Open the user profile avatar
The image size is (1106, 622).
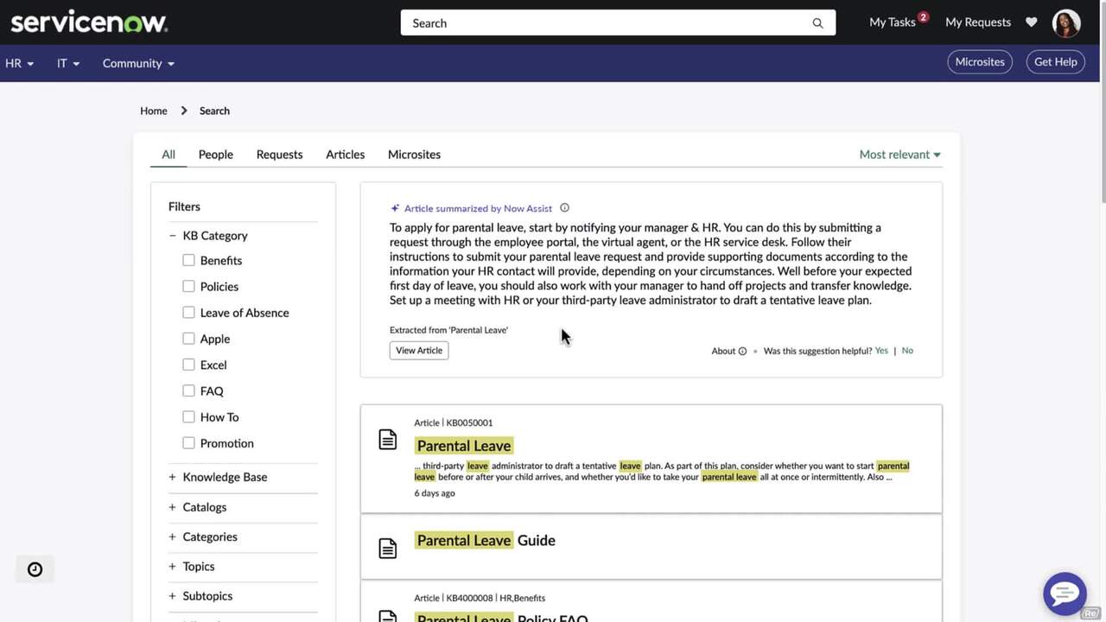1065,22
